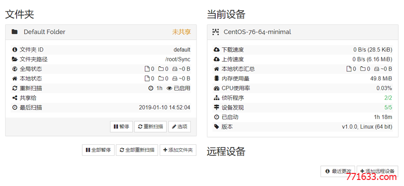Image resolution: width=404 pixels, height=186 pixels.
Task: Click the share icon beside 共享给
Action: (15, 98)
